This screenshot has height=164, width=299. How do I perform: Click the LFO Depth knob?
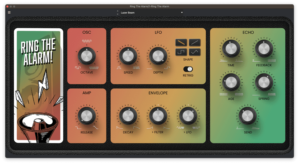pos(158,56)
